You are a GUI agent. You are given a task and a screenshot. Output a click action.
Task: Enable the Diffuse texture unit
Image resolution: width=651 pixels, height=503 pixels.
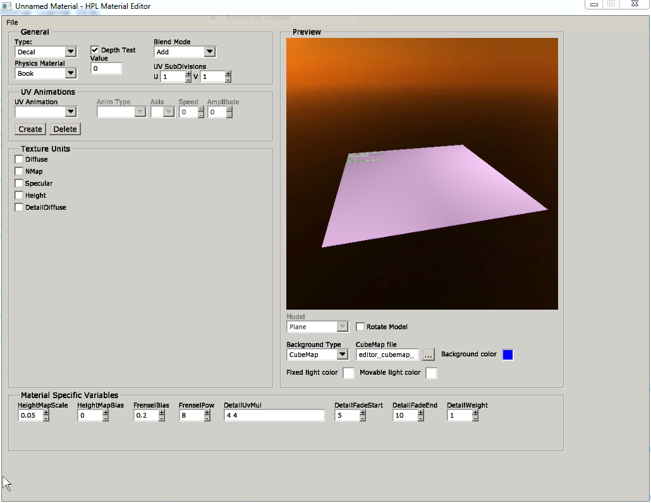click(x=19, y=159)
